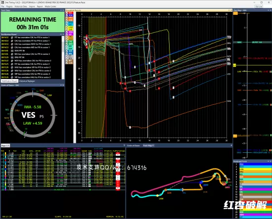Toggle the LAW driver checkbox
The image size is (272, 219).
click(x=67, y=27)
